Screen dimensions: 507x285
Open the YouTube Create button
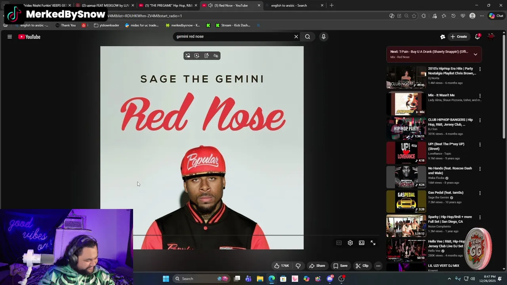458,36
